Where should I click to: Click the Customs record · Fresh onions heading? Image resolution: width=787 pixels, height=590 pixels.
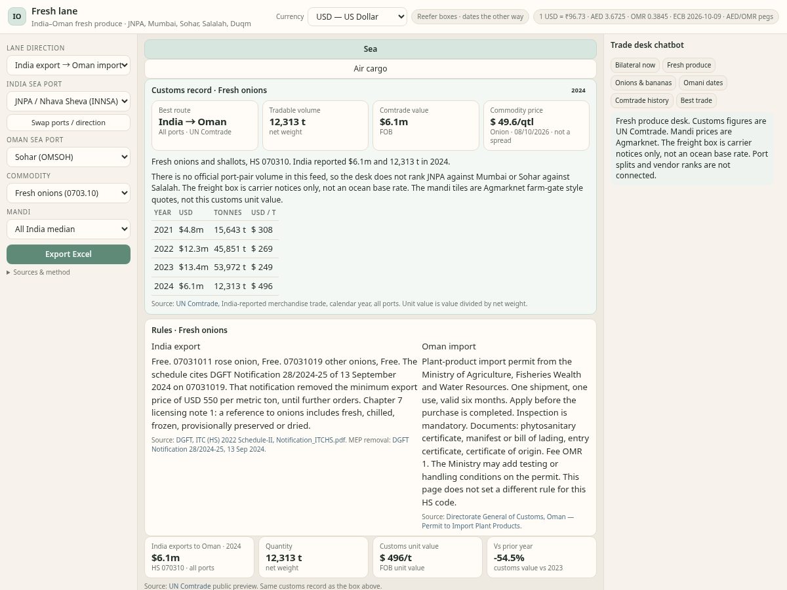coord(209,90)
